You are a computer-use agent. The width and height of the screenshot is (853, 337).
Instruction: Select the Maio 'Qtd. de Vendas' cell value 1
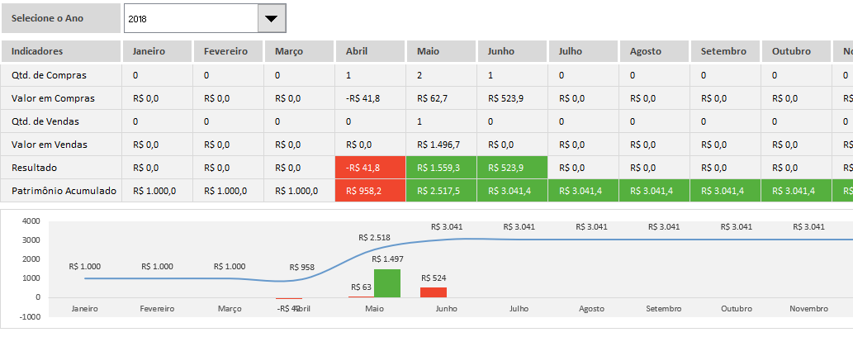click(x=441, y=121)
